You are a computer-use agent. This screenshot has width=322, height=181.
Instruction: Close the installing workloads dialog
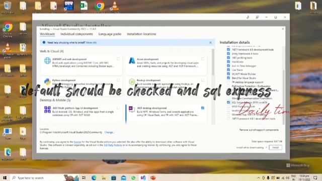click(283, 29)
